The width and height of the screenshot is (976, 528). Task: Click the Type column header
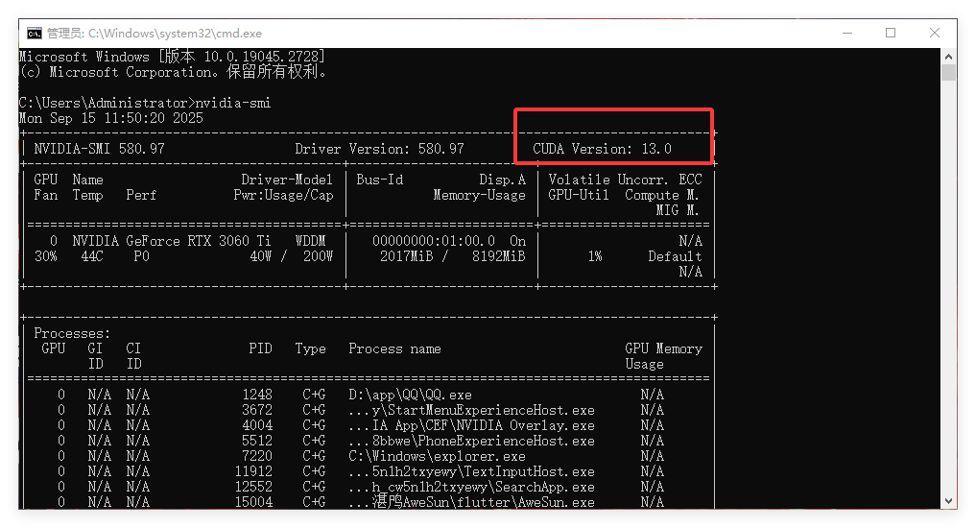[310, 349]
